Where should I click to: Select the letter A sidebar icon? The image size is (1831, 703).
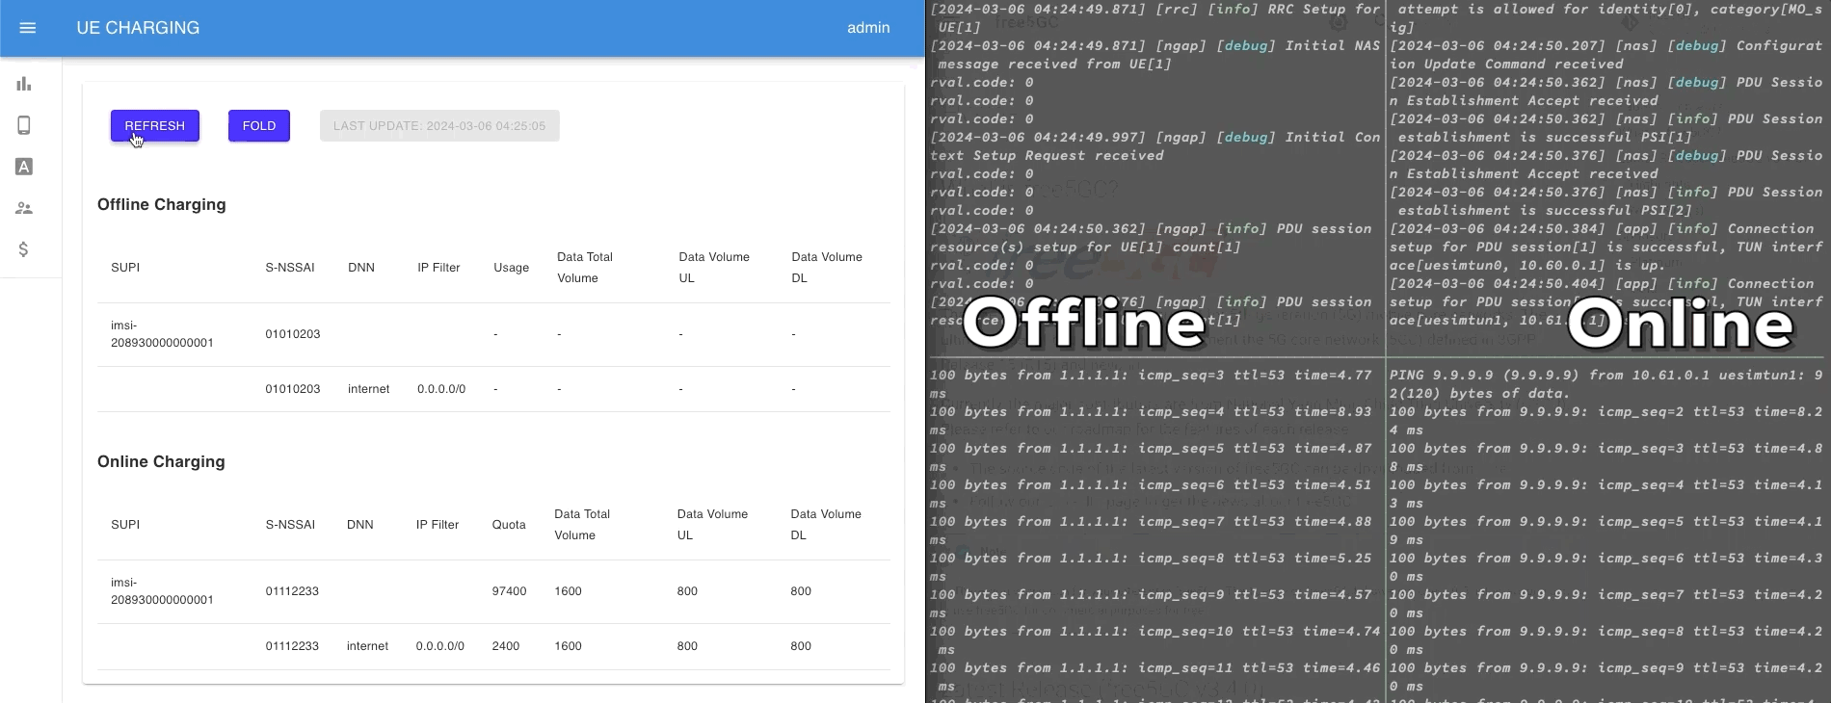pyautogui.click(x=24, y=167)
